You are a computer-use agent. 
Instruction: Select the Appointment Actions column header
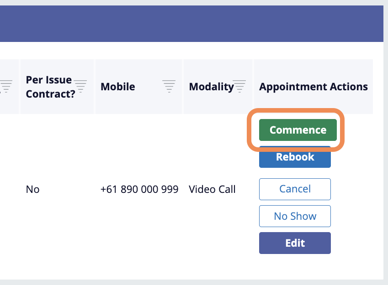point(313,87)
